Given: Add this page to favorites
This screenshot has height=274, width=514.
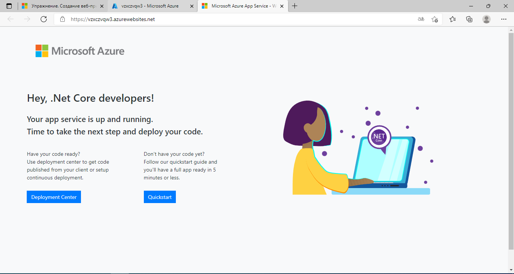Looking at the screenshot, I should coord(435,19).
